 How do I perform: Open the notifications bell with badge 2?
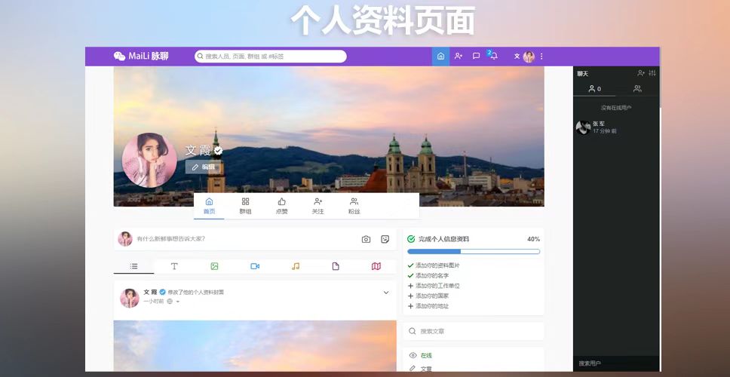[493, 57]
